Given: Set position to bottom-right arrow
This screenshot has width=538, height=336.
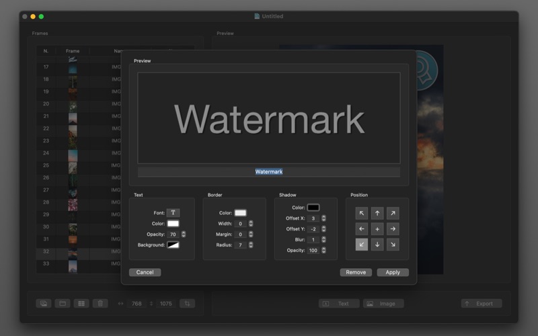Looking at the screenshot, I should pos(393,245).
